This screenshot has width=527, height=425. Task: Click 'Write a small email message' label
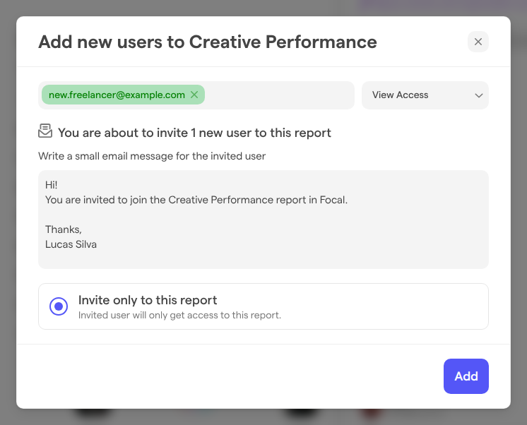[x=152, y=156]
